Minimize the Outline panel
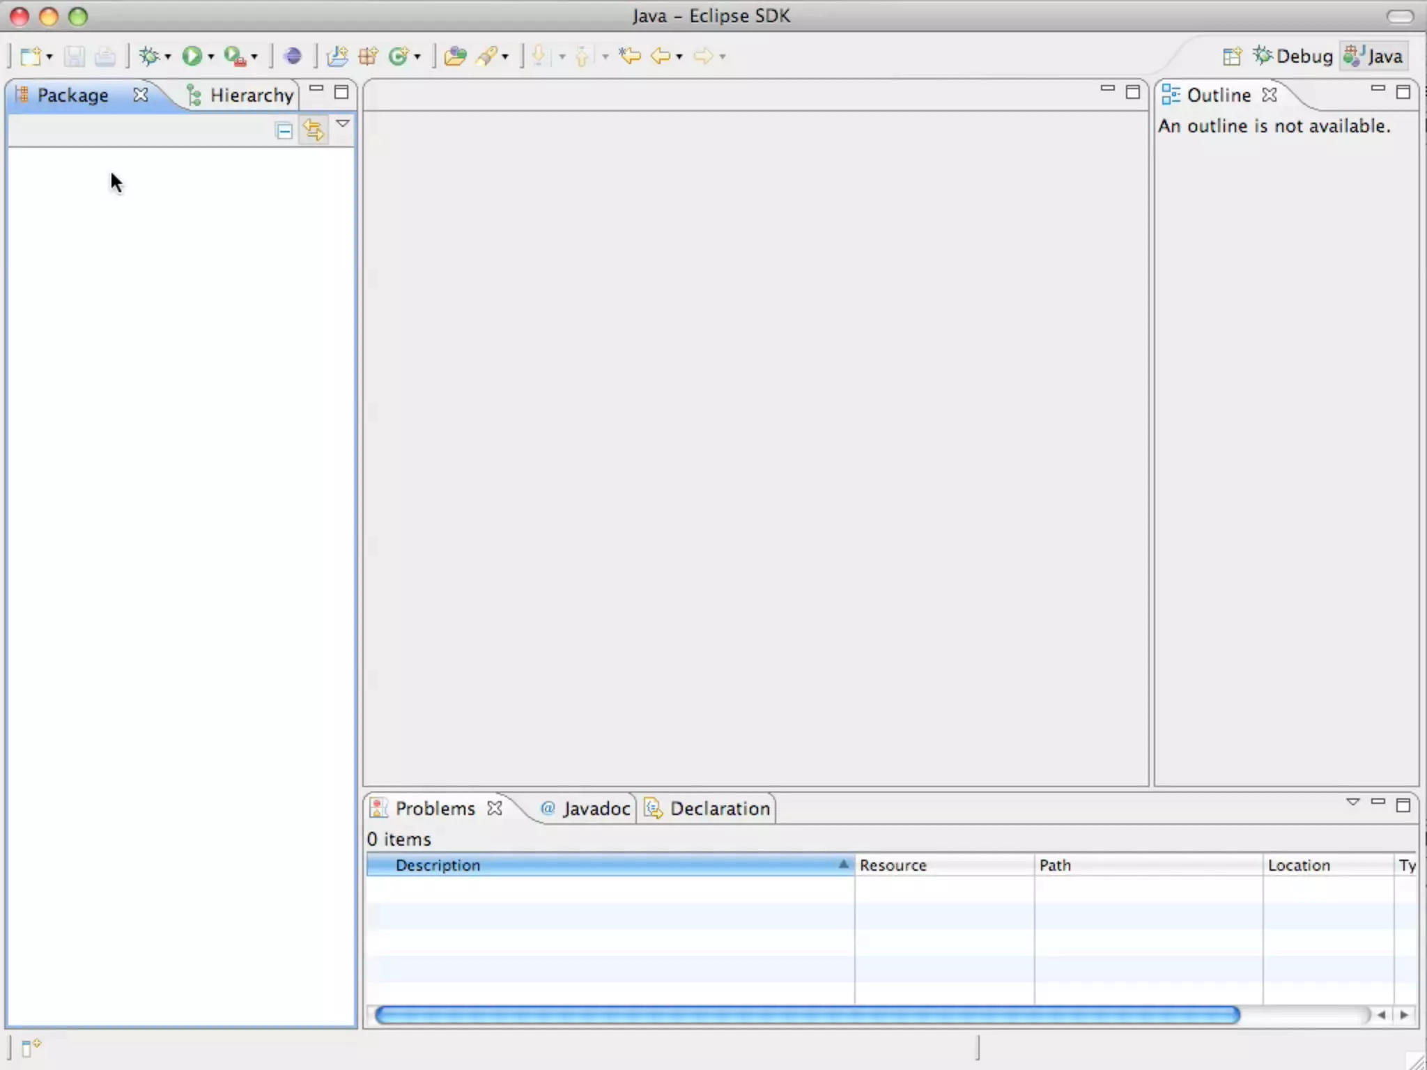The image size is (1427, 1070). (1378, 88)
